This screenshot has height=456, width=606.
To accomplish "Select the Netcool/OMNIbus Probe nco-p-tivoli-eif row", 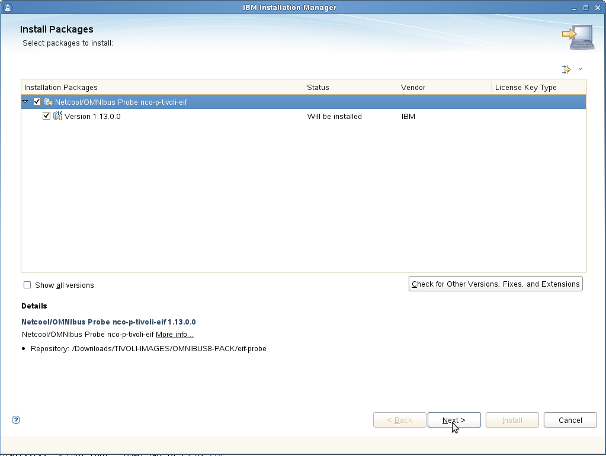I will (303, 102).
